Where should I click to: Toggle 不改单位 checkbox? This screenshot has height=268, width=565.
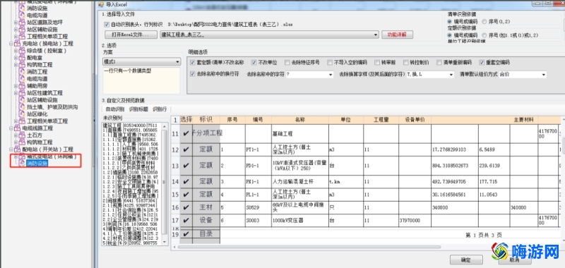254,62
